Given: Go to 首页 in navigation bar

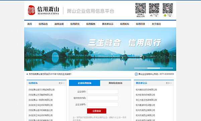Looking at the screenshot, I should (29, 24).
